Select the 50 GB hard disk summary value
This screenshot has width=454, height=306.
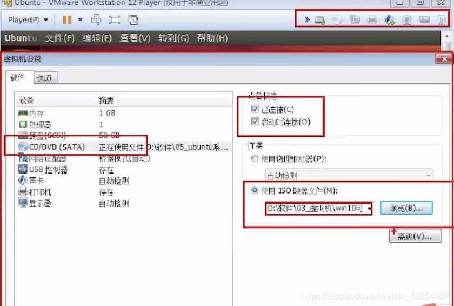coord(109,135)
